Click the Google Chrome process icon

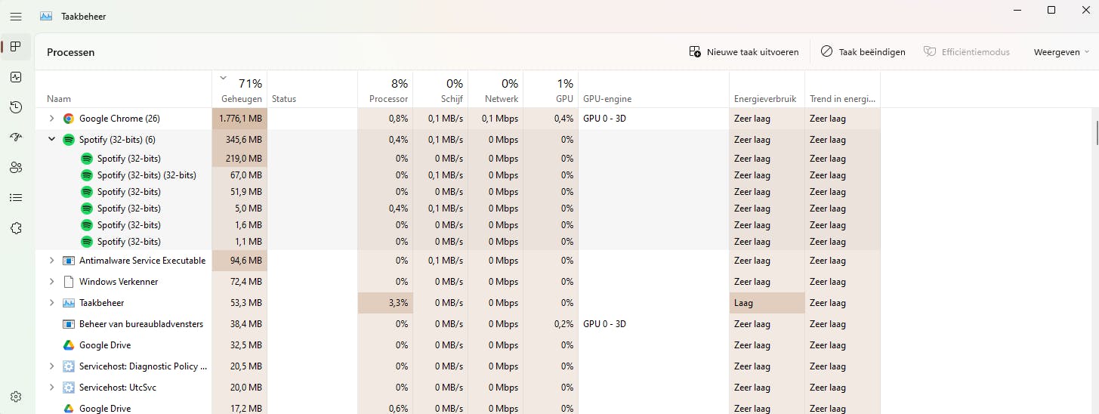point(69,119)
